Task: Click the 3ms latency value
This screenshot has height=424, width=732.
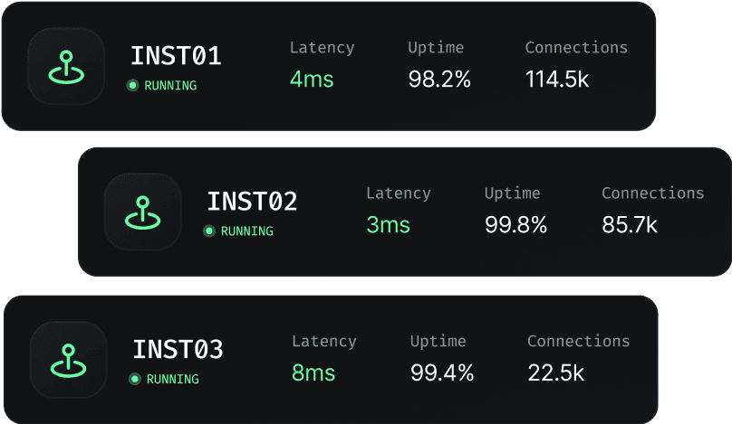Action: [388, 225]
